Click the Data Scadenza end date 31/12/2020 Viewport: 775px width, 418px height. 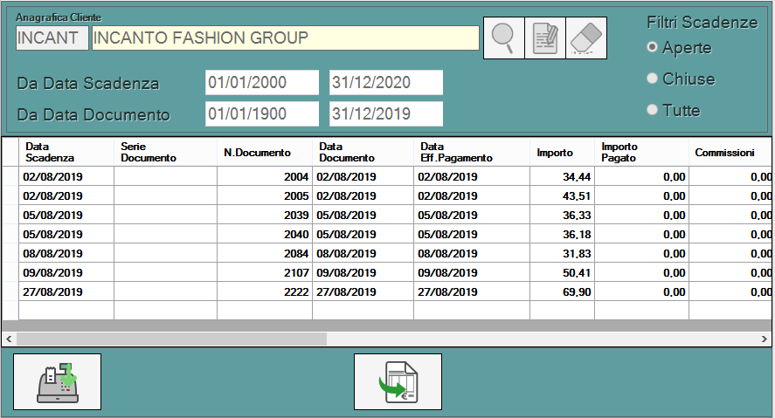point(385,83)
